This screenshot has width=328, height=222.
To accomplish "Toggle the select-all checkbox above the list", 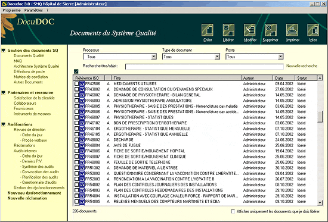I will (76, 71).
